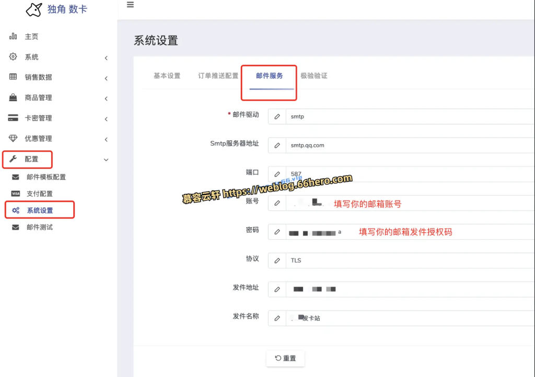Expand the 系统 sidebar section
This screenshot has height=377, width=535.
click(106, 57)
